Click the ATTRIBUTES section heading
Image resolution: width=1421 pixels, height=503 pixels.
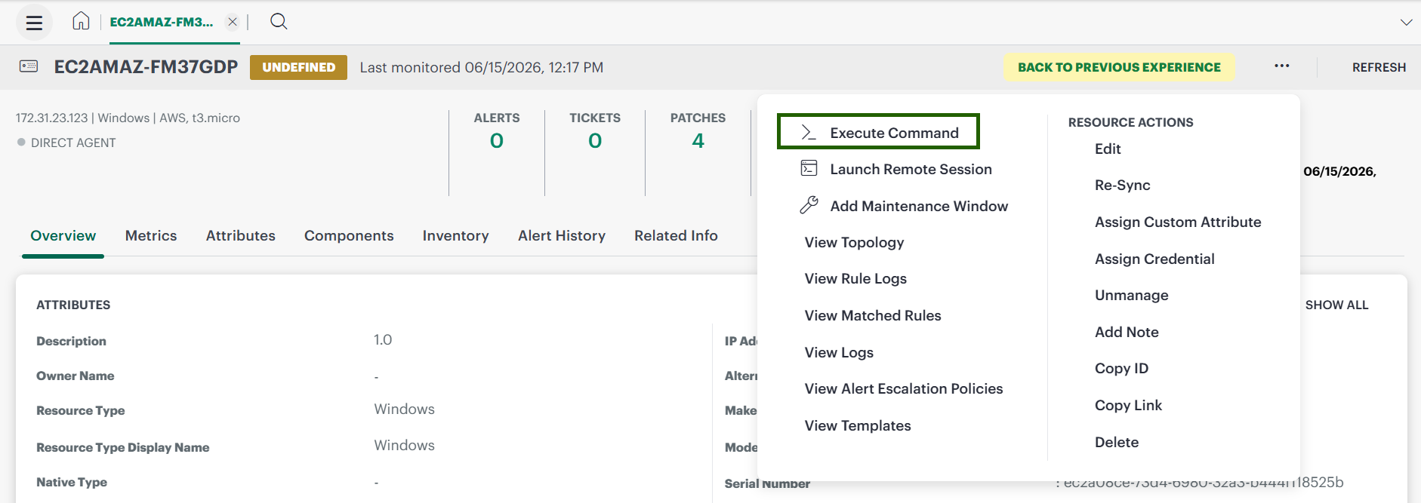pyautogui.click(x=73, y=305)
